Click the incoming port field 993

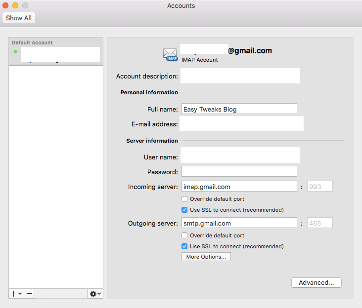(x=320, y=186)
